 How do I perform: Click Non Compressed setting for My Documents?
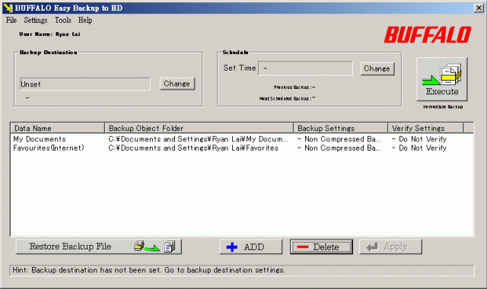tap(339, 139)
